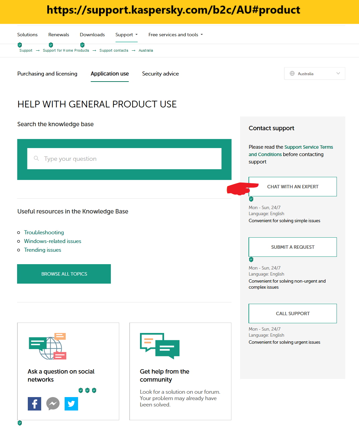Click the globe icon beside Australia
359x434 pixels.
tap(292, 74)
